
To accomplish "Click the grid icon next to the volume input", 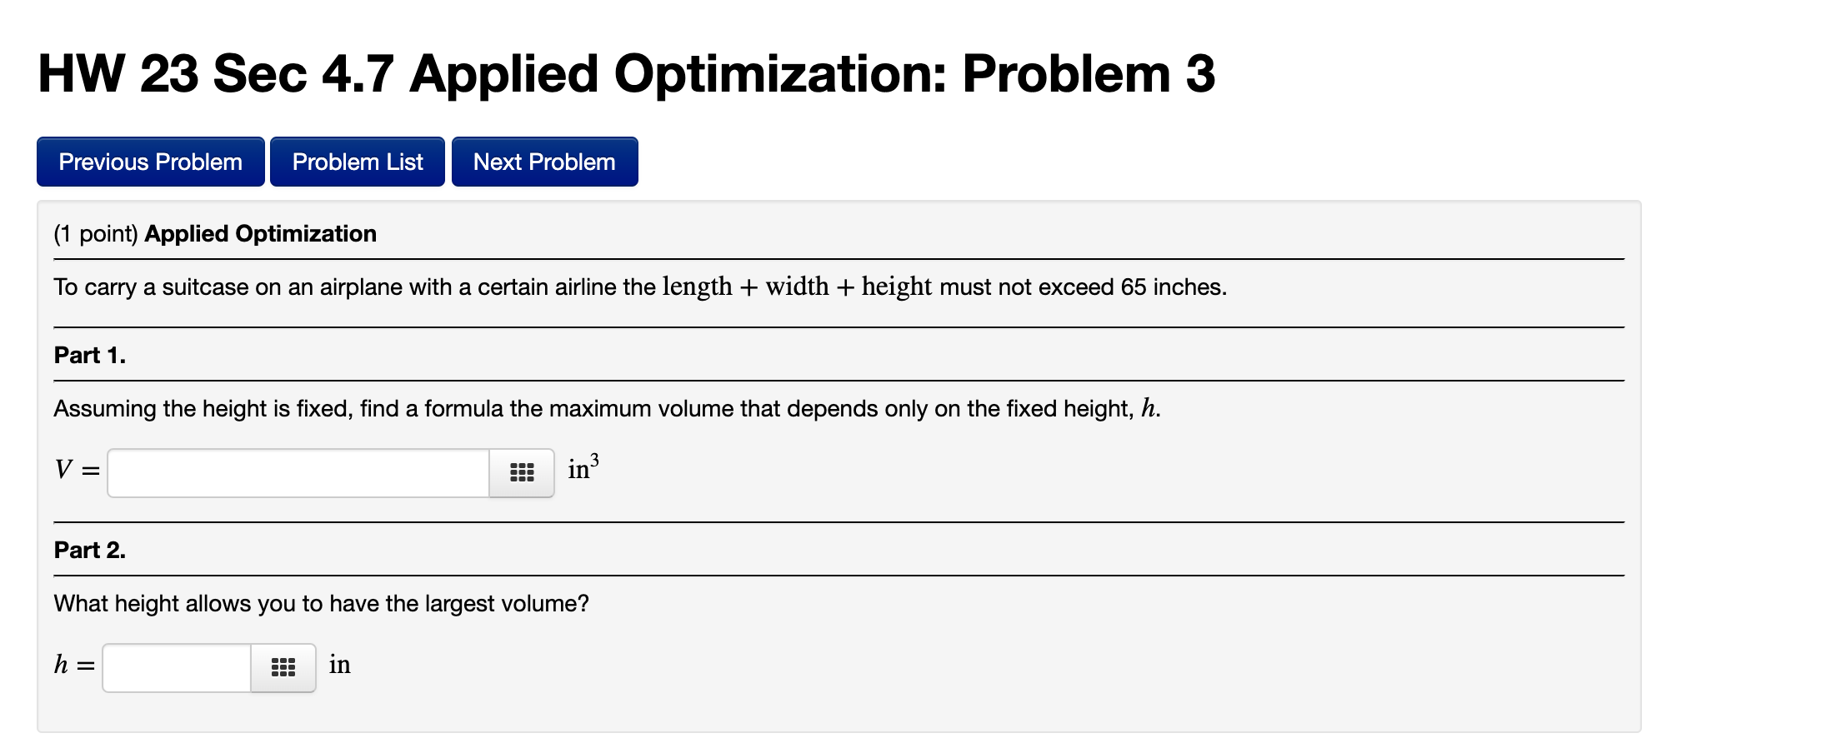I will point(521,471).
